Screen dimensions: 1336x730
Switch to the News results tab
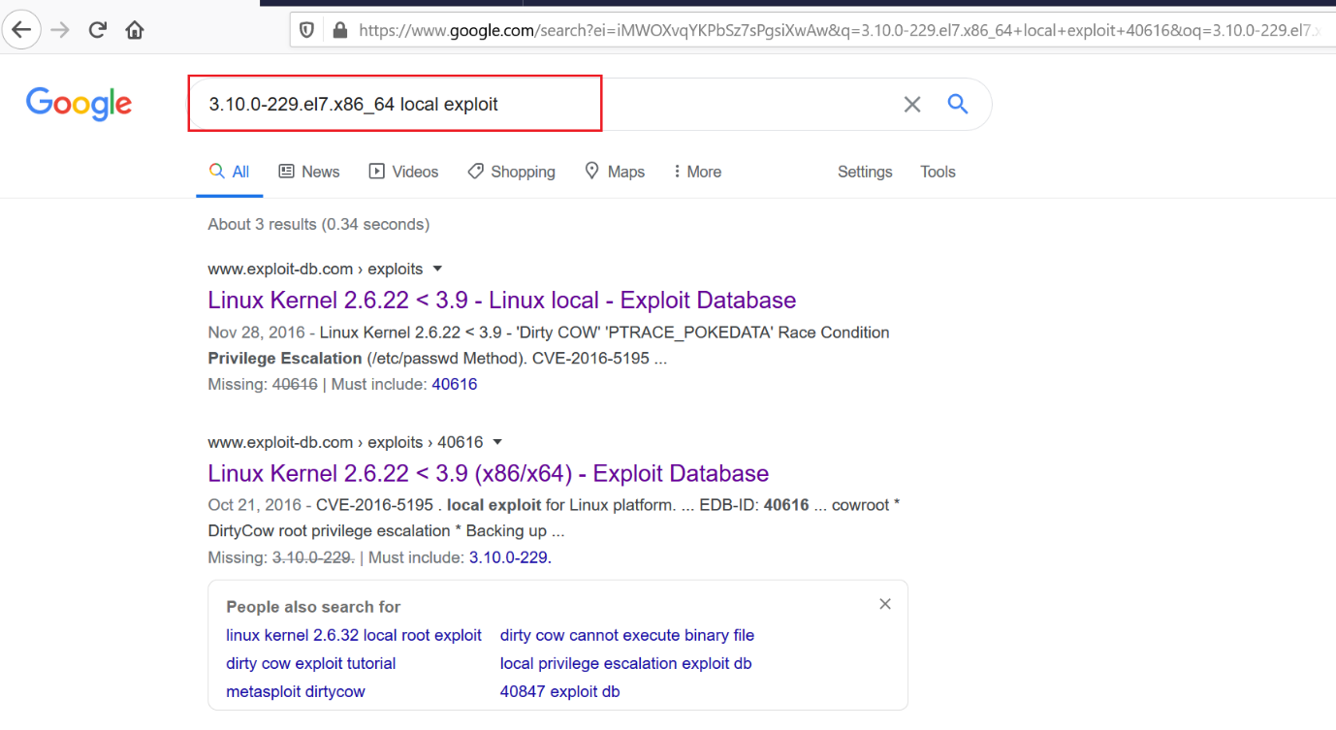[x=309, y=172]
